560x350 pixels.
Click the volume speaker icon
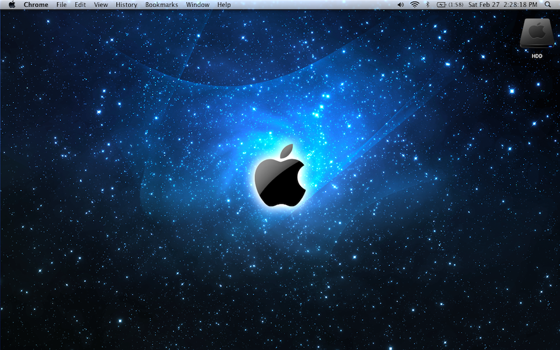click(401, 4)
